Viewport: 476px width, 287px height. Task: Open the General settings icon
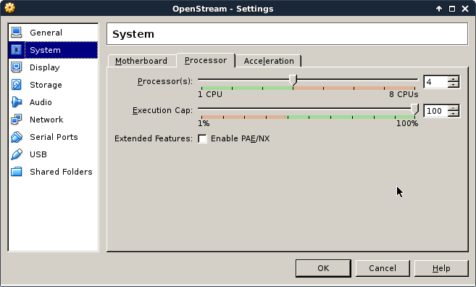point(17,33)
